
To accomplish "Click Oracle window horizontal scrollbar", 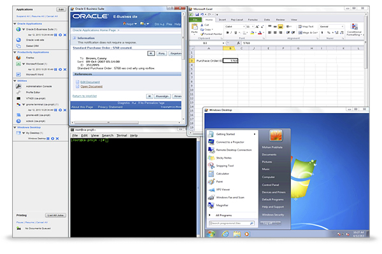I will [107, 123].
